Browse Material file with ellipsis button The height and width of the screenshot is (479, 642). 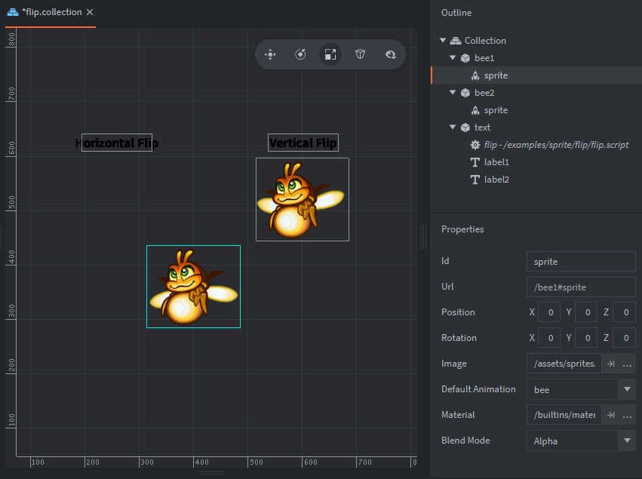627,415
